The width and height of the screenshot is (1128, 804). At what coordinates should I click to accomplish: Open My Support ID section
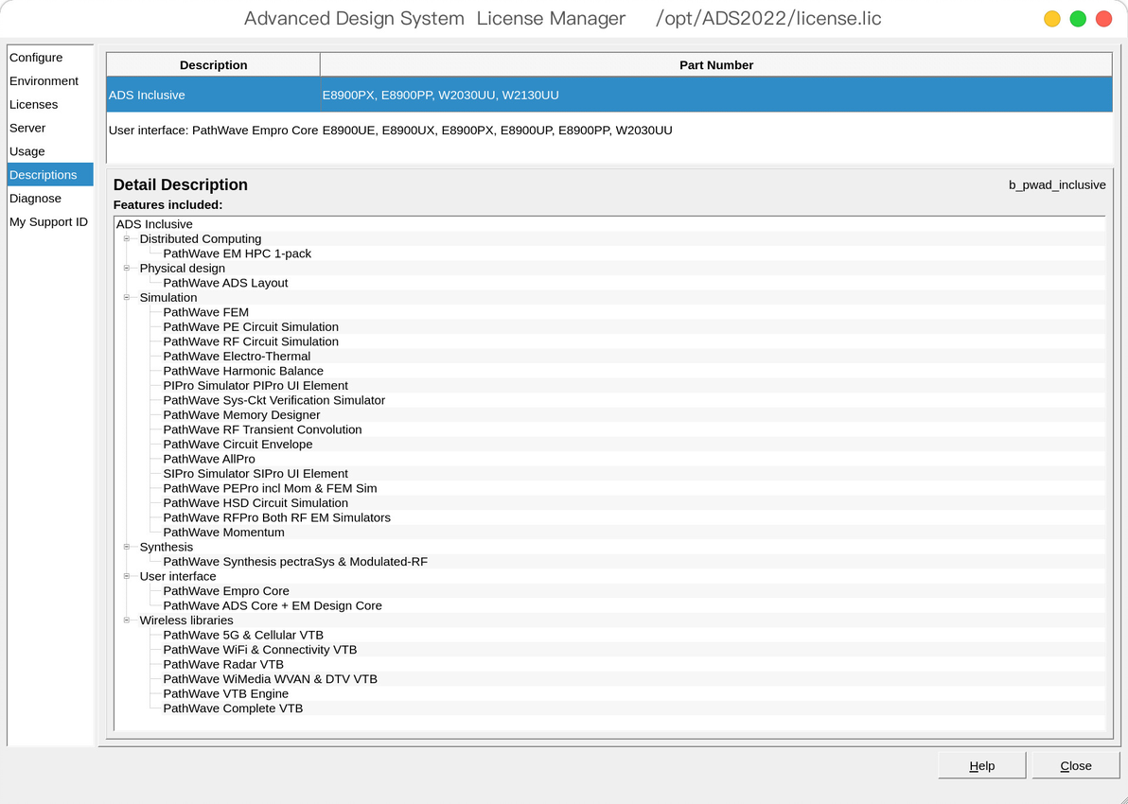[x=49, y=221]
